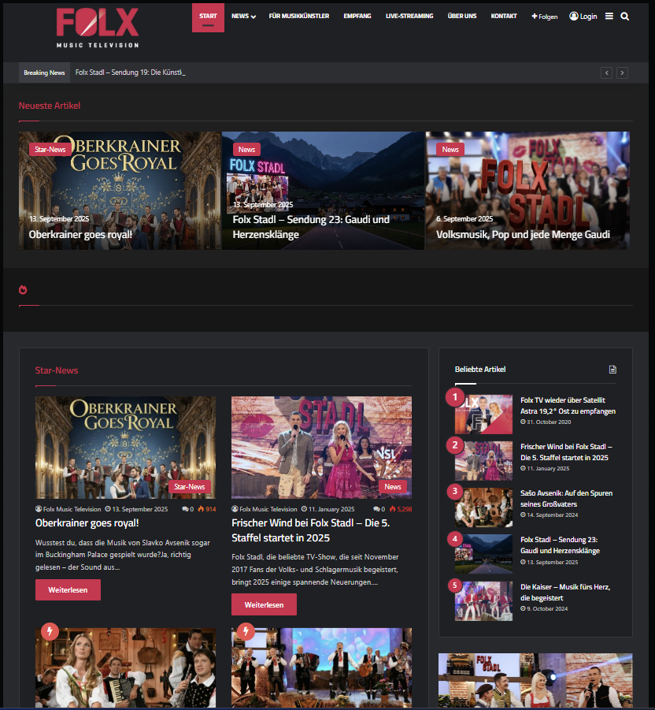Click popular thumbnail number 2
This screenshot has width=655, height=710.
[483, 461]
